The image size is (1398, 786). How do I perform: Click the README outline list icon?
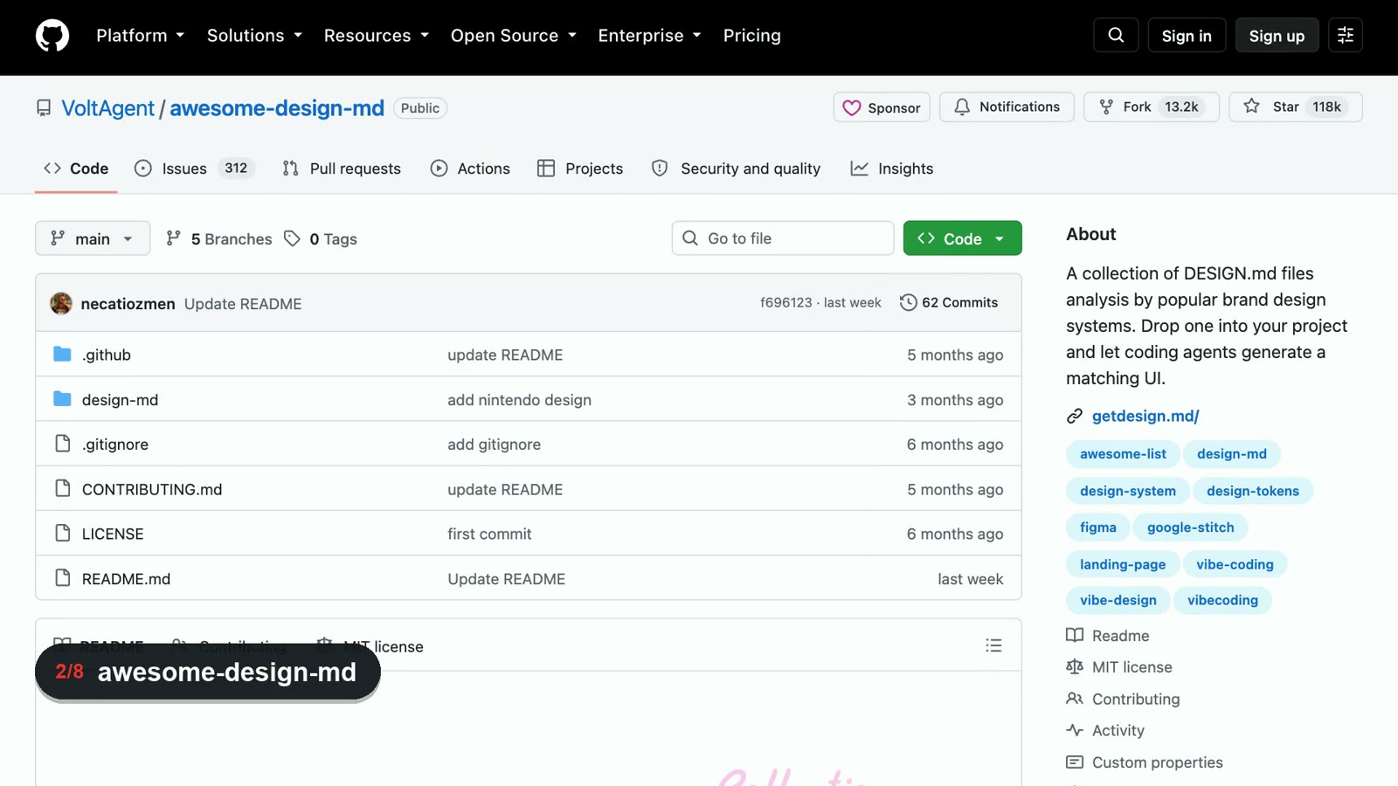(993, 645)
